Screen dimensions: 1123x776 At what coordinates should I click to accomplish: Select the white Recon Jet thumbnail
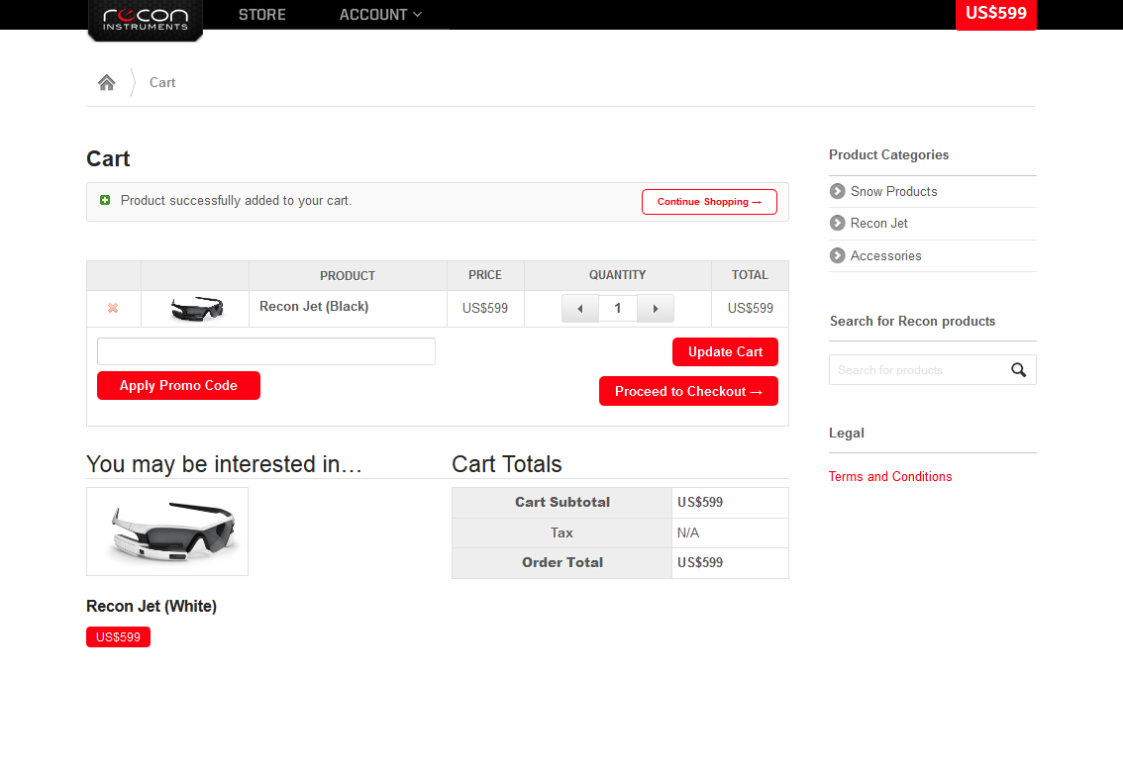[x=167, y=532]
